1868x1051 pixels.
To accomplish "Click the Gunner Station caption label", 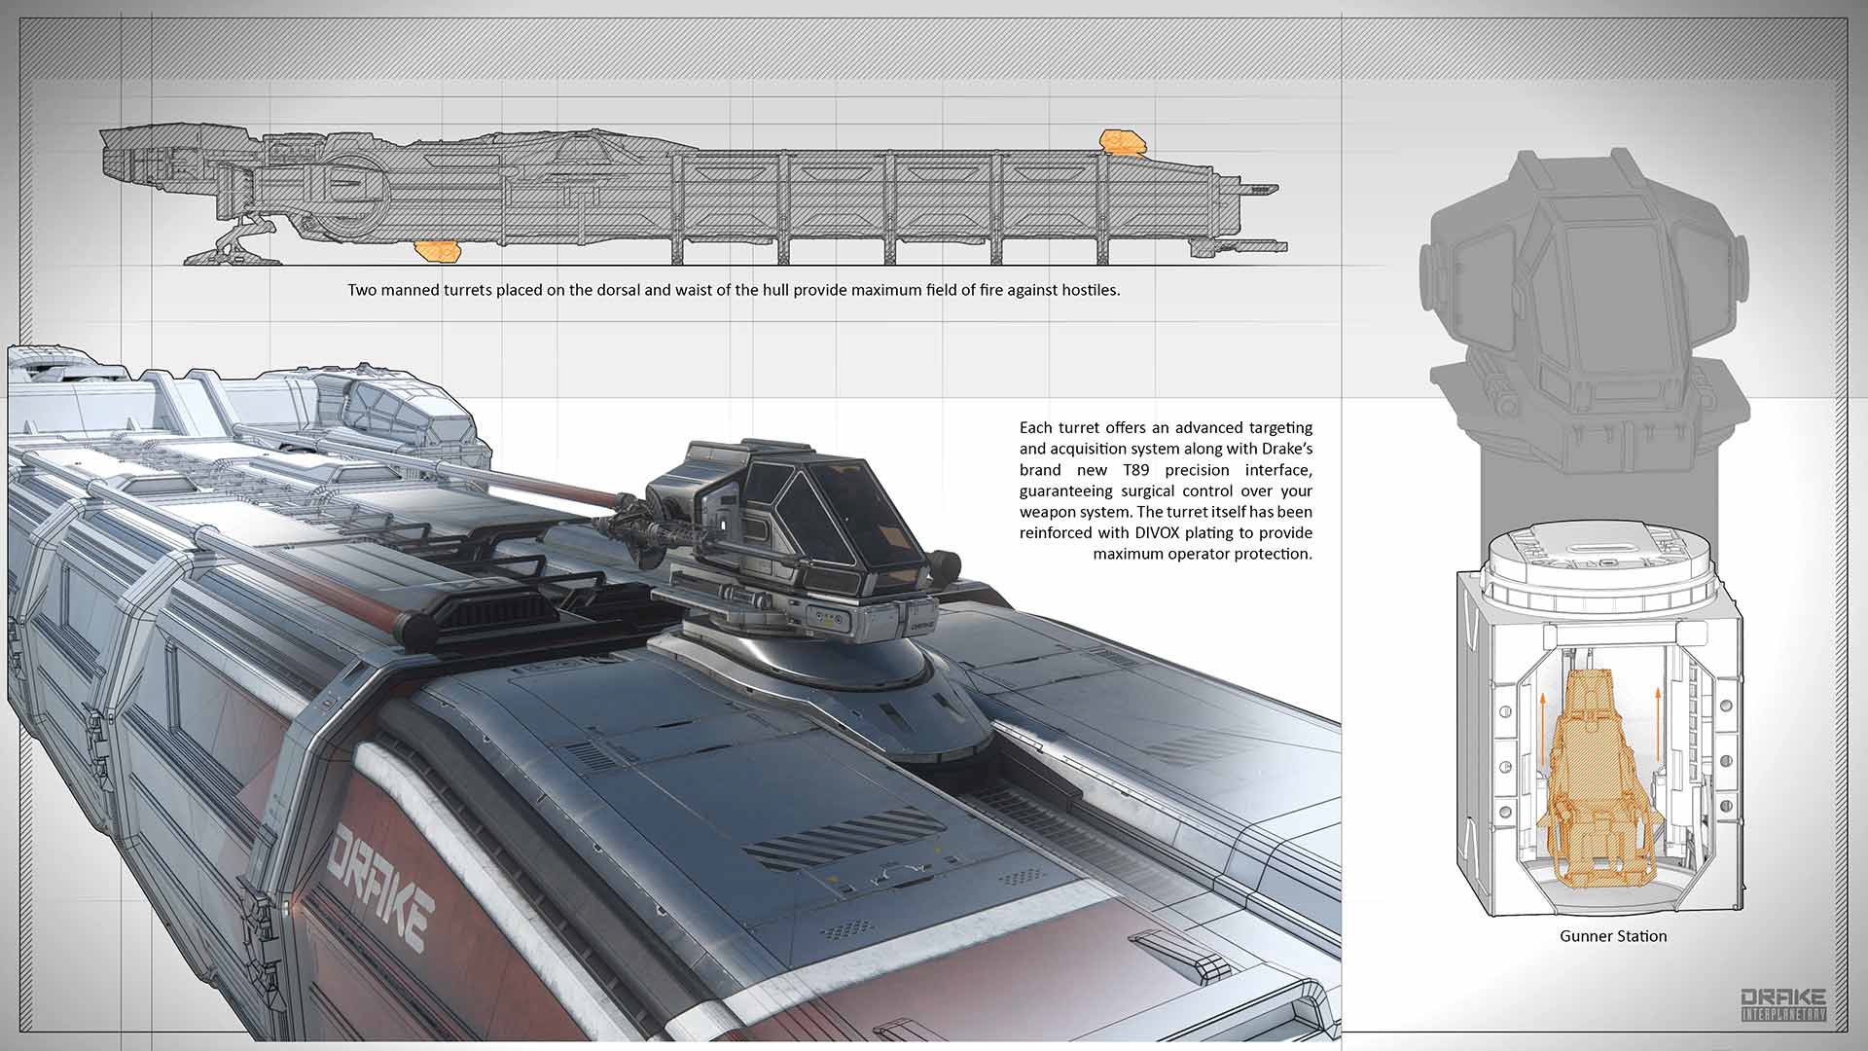I will click(x=1613, y=936).
